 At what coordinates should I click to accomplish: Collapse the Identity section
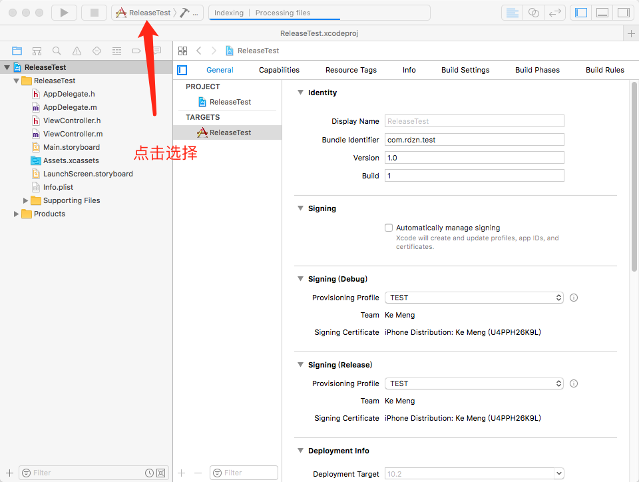coord(300,93)
